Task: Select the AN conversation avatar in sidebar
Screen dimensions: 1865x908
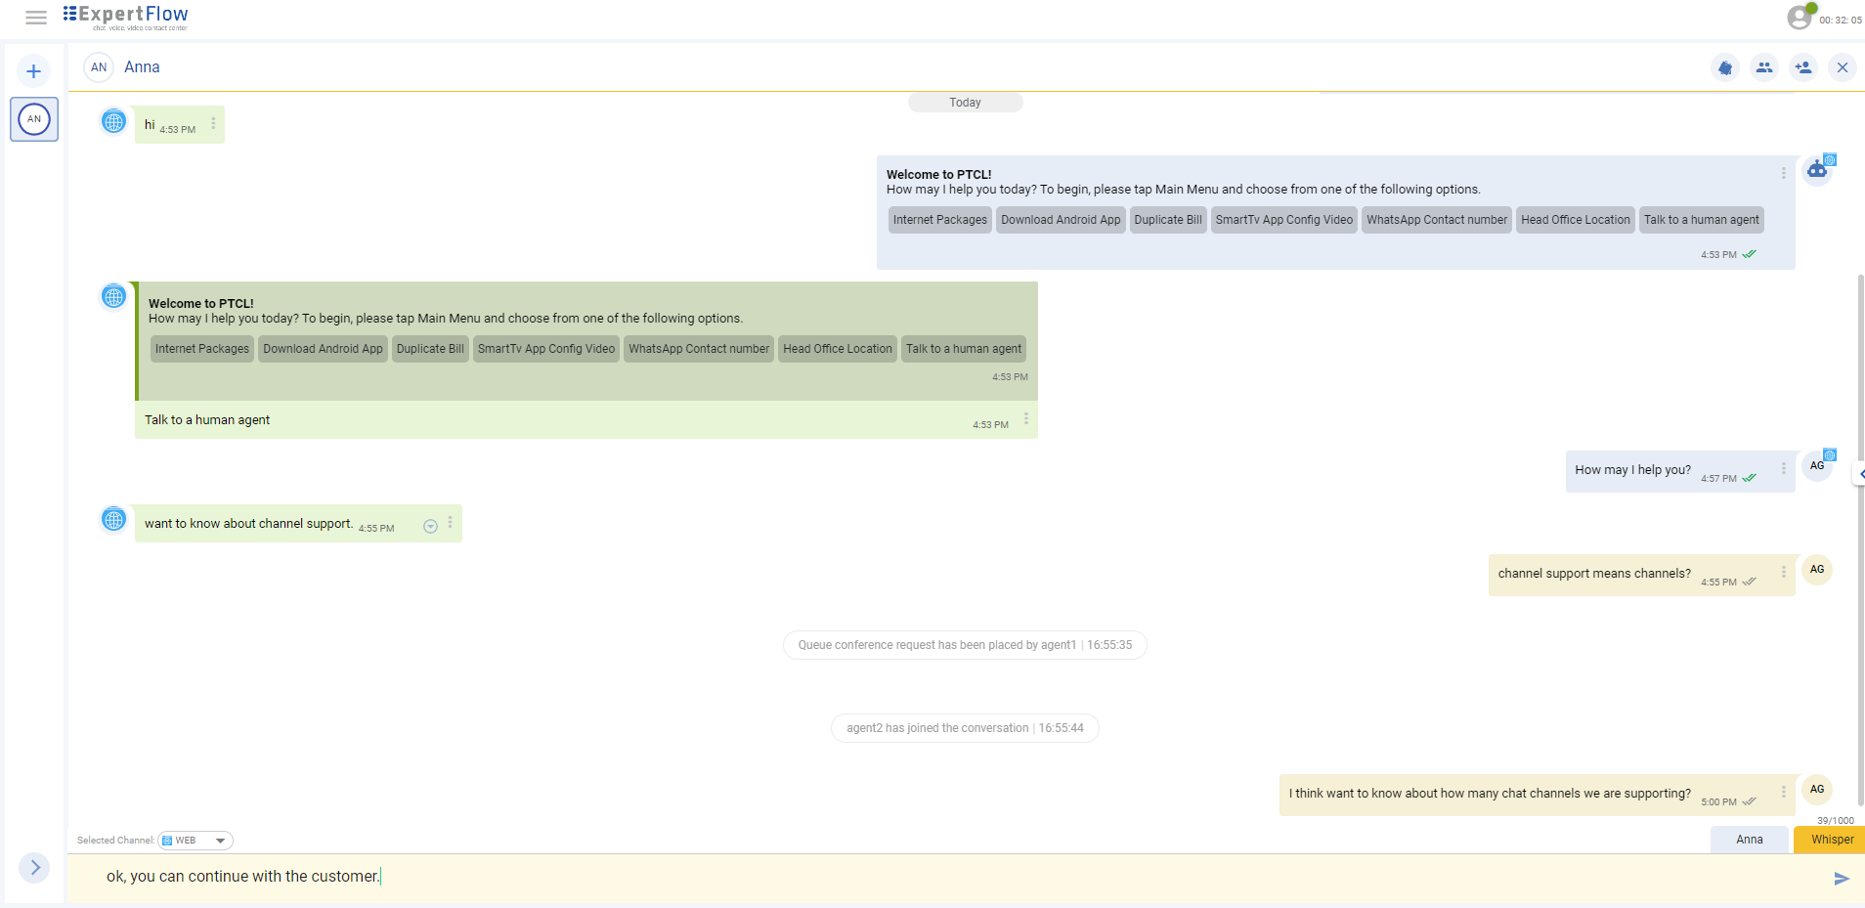Action: (x=34, y=119)
